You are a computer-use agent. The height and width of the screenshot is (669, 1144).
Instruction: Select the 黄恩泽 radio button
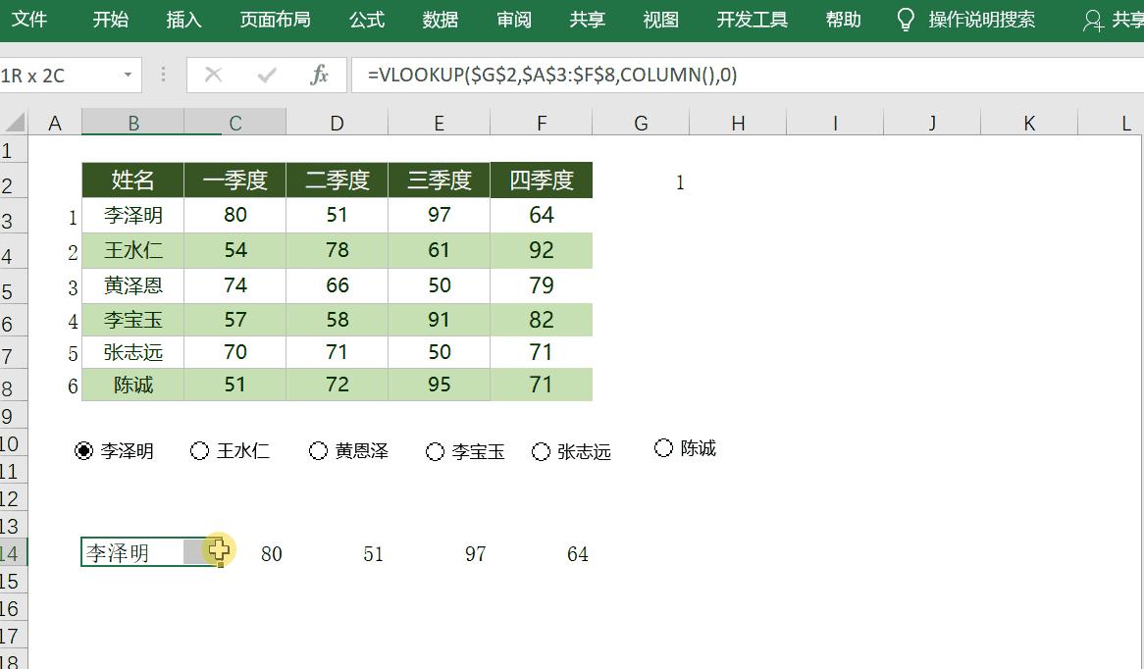coord(317,450)
